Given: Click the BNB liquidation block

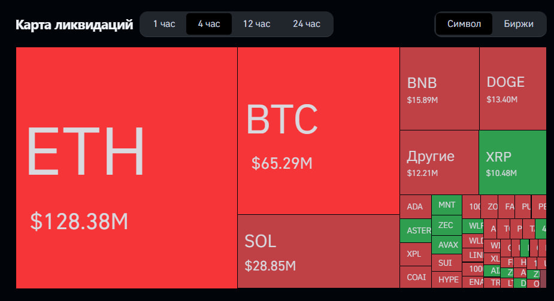Looking at the screenshot, I should point(439,89).
